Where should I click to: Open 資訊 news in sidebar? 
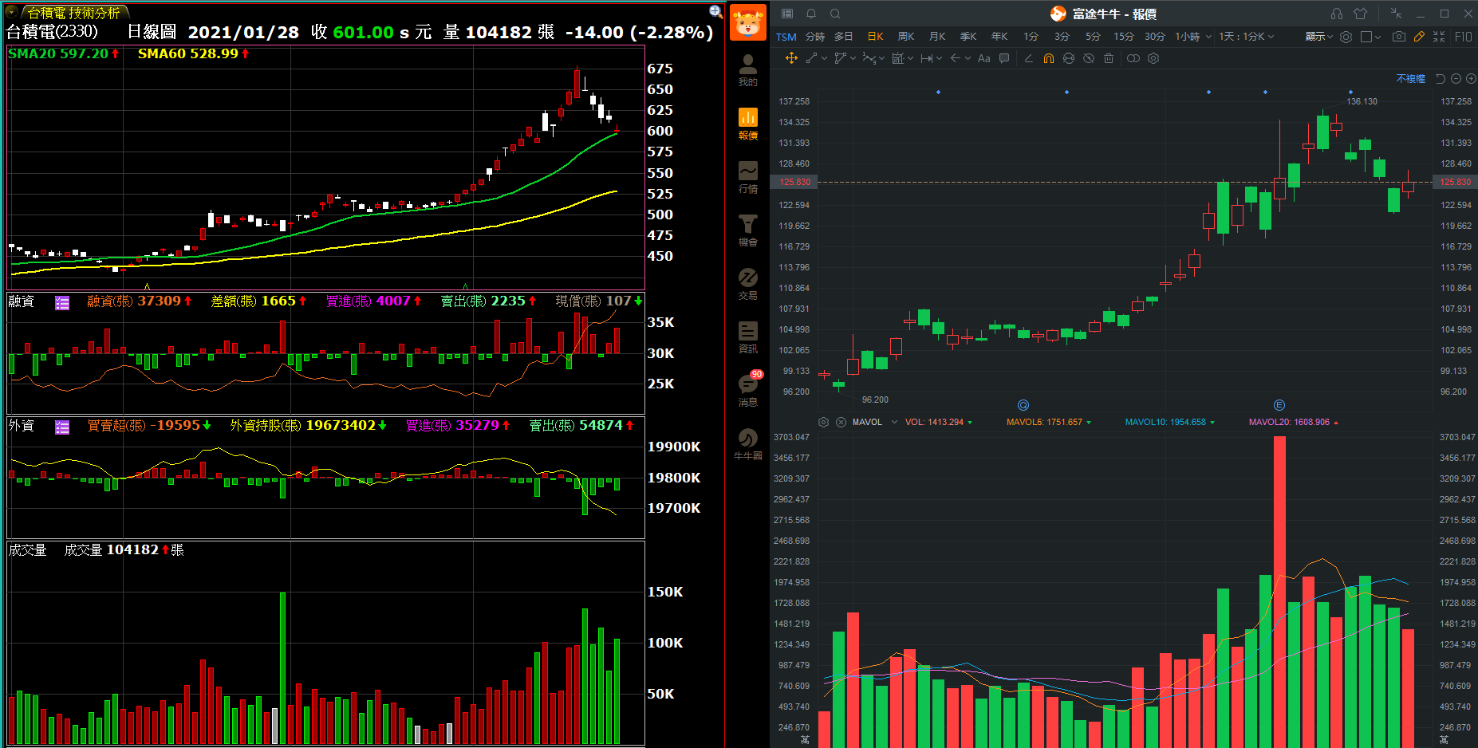point(747,338)
